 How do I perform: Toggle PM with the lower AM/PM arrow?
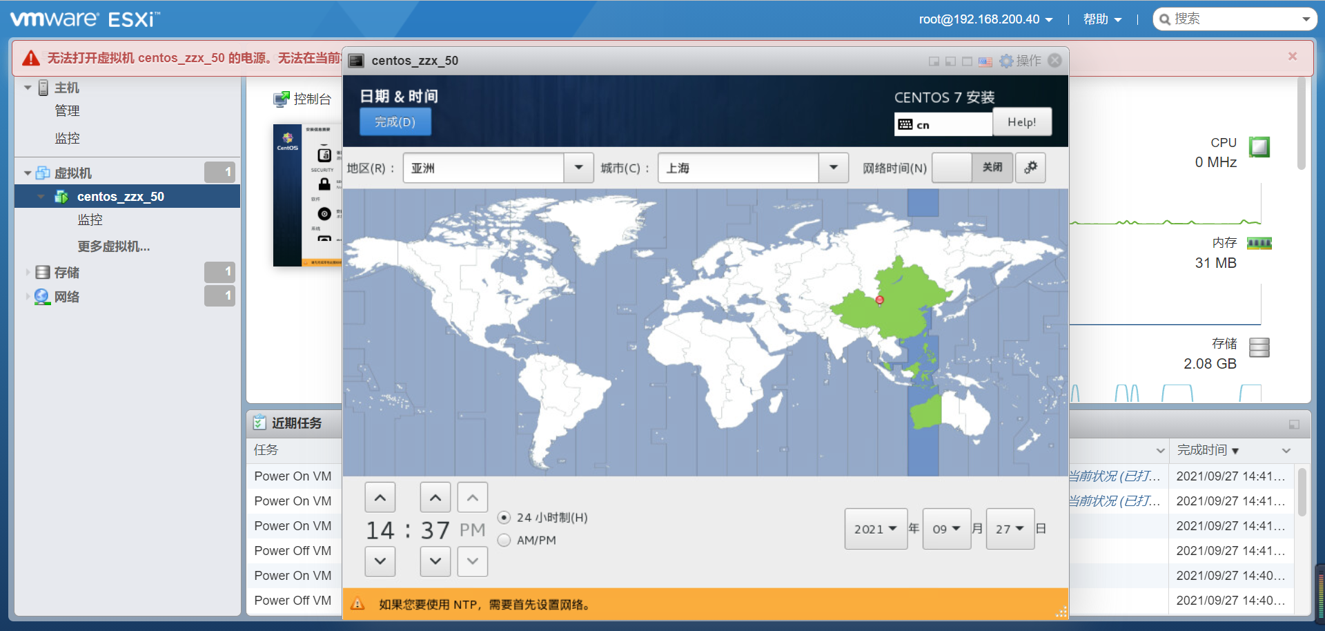473,561
